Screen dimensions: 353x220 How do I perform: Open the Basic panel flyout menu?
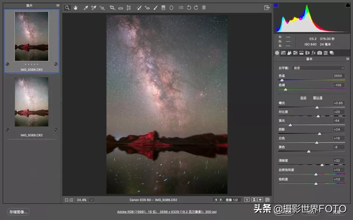(x=348, y=59)
